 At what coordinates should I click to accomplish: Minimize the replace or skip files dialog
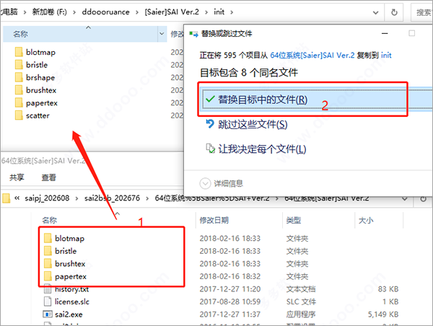385,33
